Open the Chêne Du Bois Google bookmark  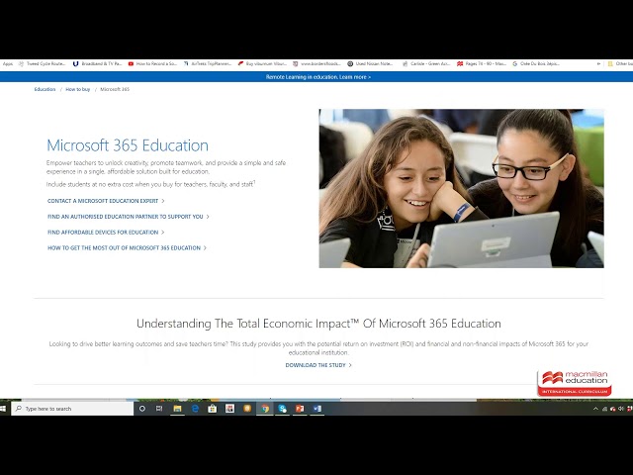pos(536,63)
